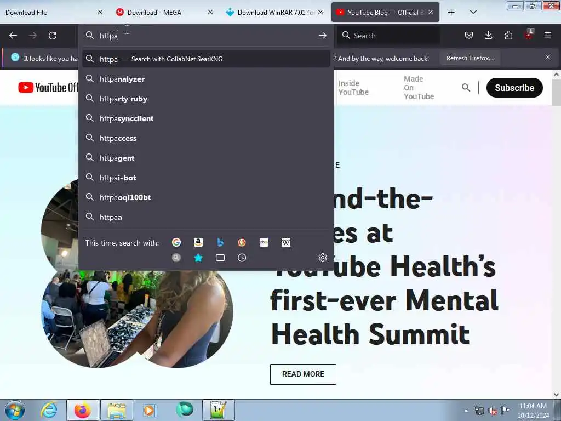Dismiss the Firefox notification bar
The image size is (561, 421).
tap(547, 57)
